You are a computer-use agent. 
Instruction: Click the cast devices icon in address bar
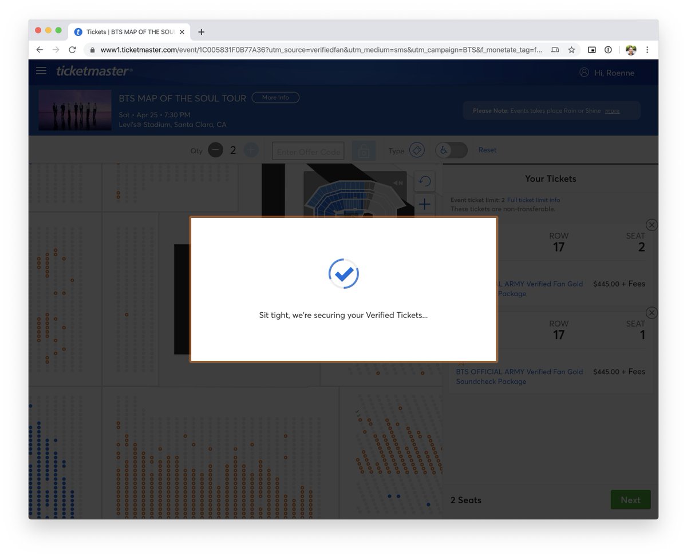pos(555,50)
